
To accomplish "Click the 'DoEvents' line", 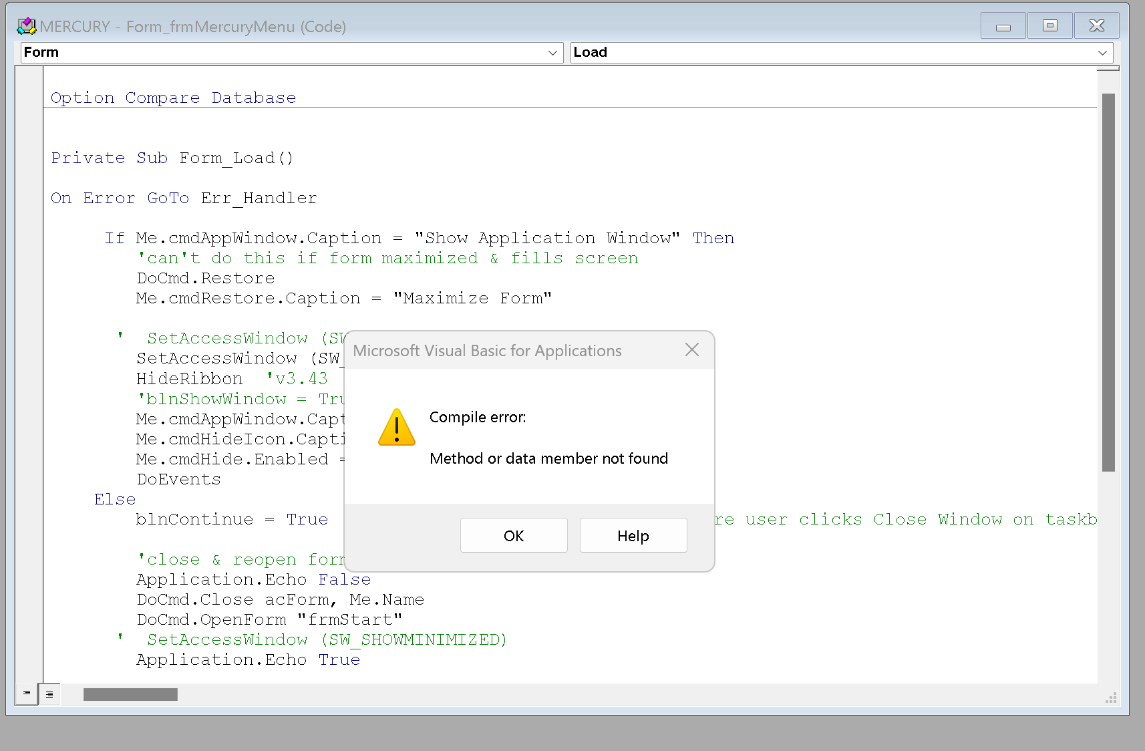I will pos(178,479).
